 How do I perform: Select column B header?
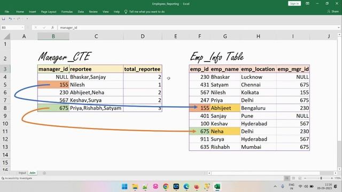53,36
